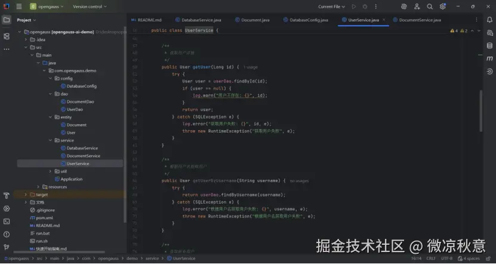Click the UserService breadcrumb in the navigation bar

[181, 259]
